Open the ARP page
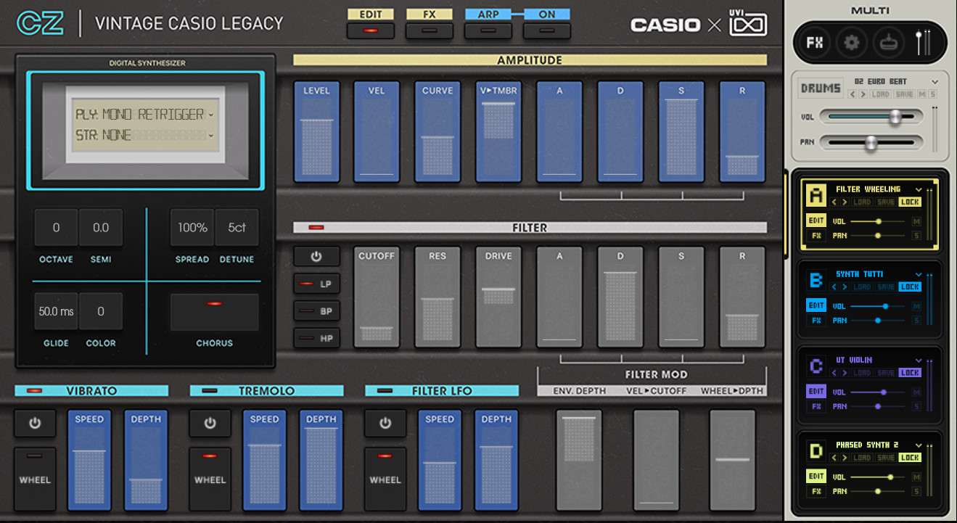 [x=488, y=30]
